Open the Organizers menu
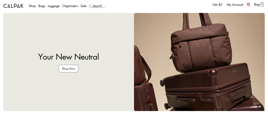The height and width of the screenshot is (113, 268). [x=70, y=6]
